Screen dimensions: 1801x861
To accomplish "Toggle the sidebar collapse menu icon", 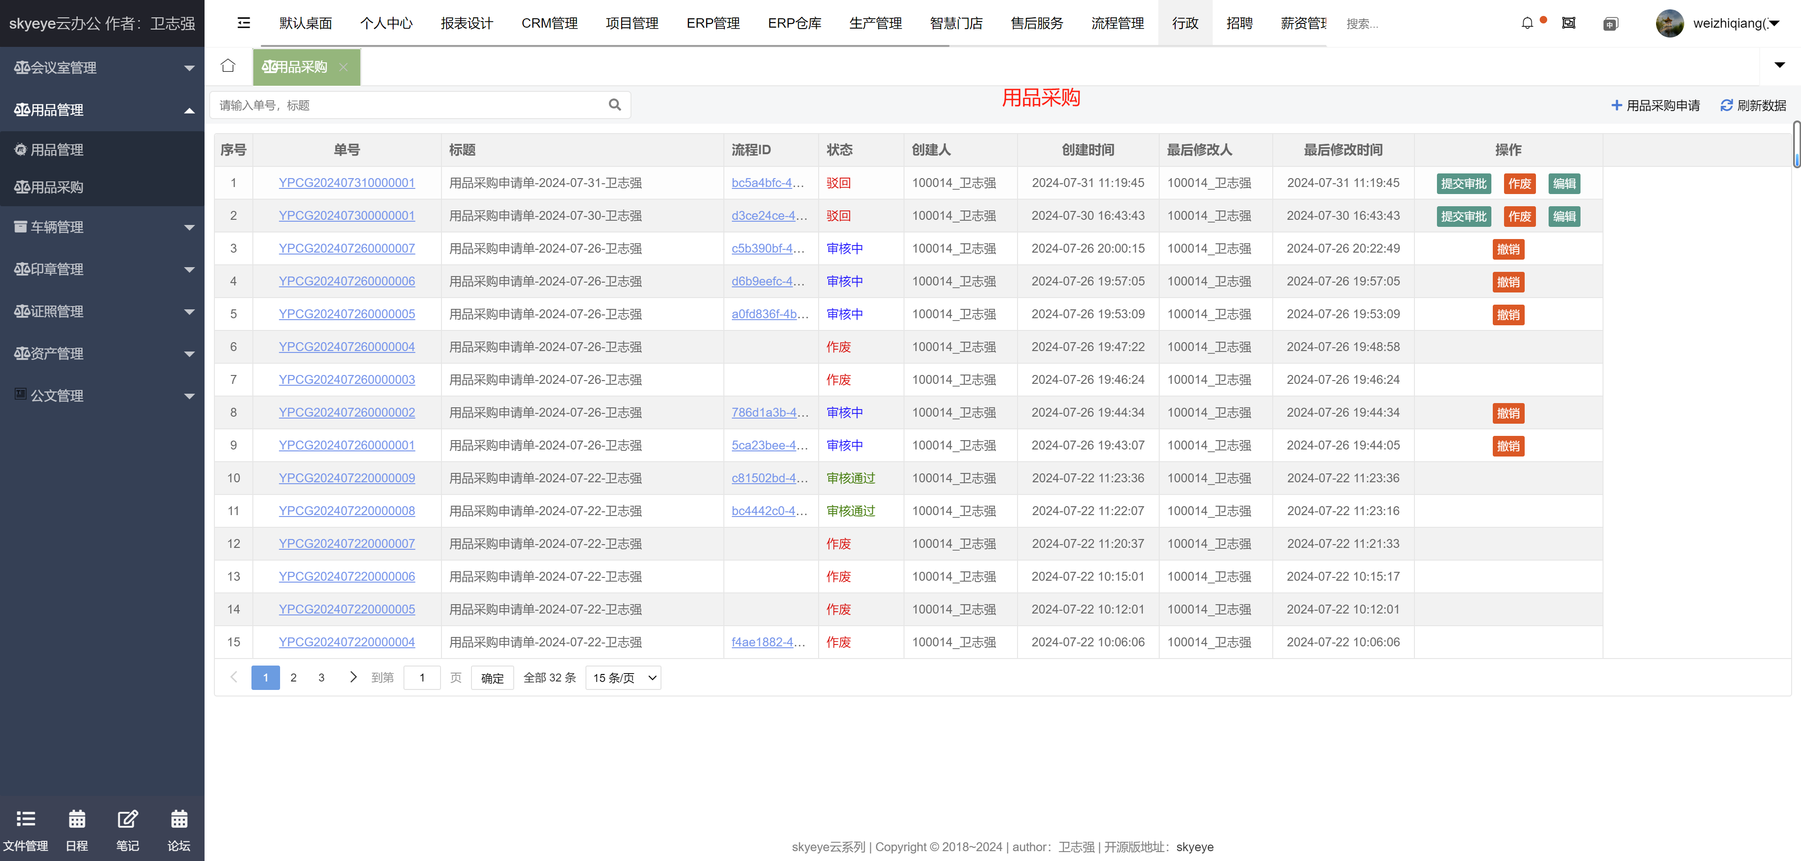I will (x=243, y=23).
